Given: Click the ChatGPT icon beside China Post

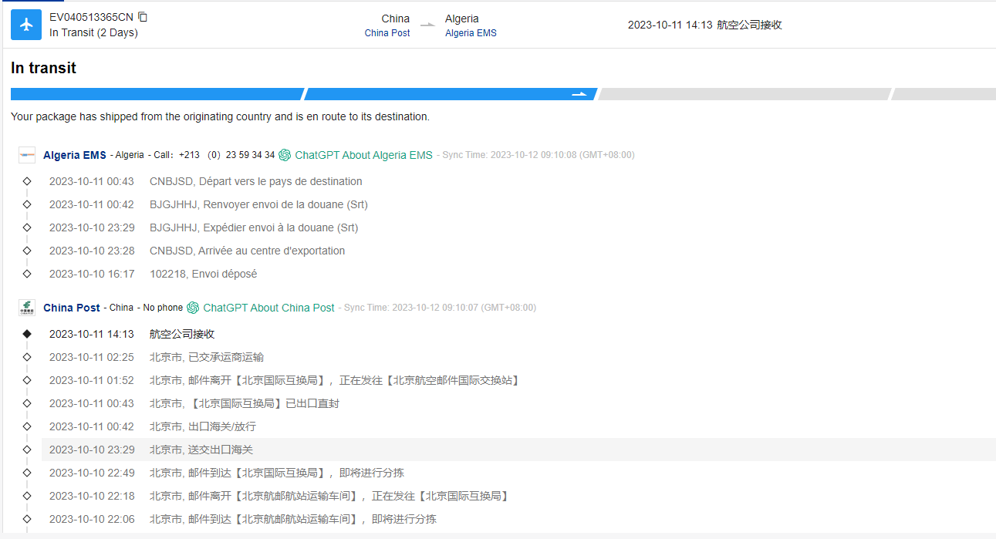Looking at the screenshot, I should coord(193,308).
